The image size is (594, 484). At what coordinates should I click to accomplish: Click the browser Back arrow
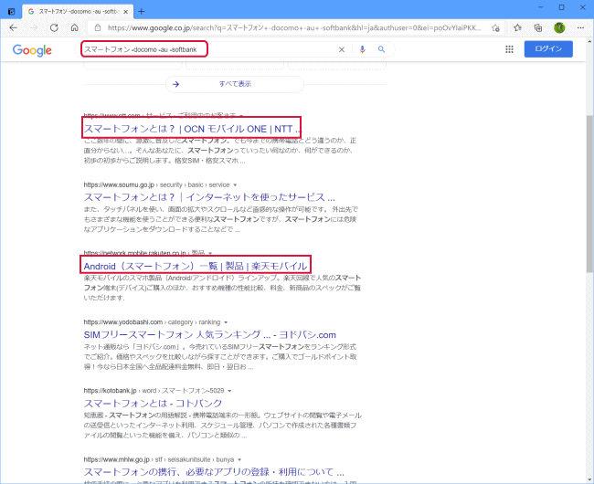coord(14,27)
